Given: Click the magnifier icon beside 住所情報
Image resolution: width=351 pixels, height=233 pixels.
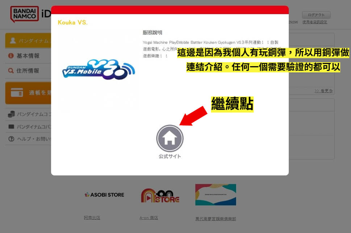Looking at the screenshot, I should [x=11, y=71].
